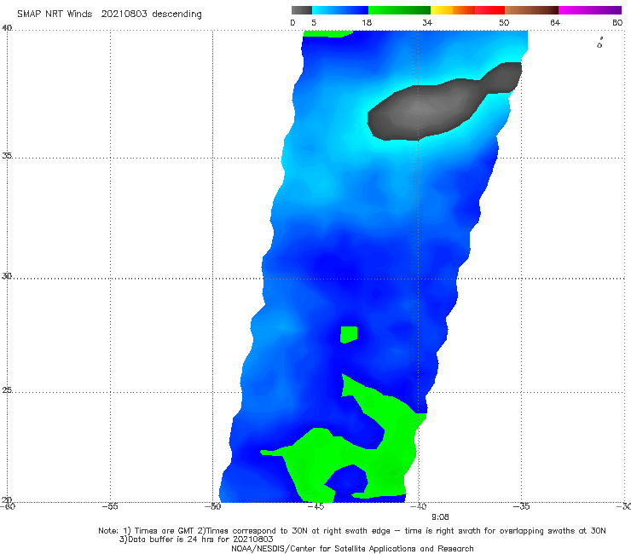Click the green segment of the color bar

click(x=399, y=10)
